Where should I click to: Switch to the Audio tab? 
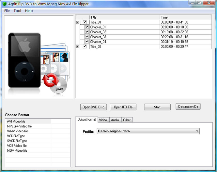coord(115,120)
